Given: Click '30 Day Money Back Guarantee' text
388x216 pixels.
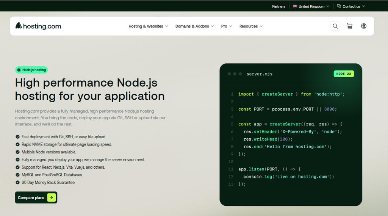Looking at the screenshot, I should coord(48,182).
